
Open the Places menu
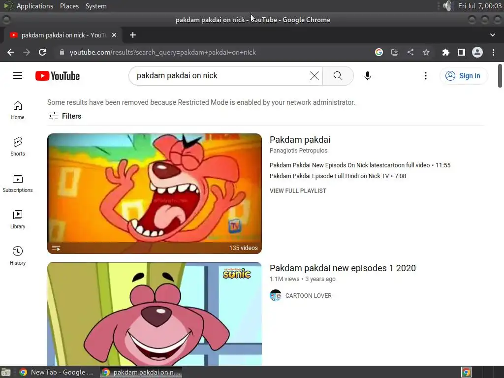(69, 6)
